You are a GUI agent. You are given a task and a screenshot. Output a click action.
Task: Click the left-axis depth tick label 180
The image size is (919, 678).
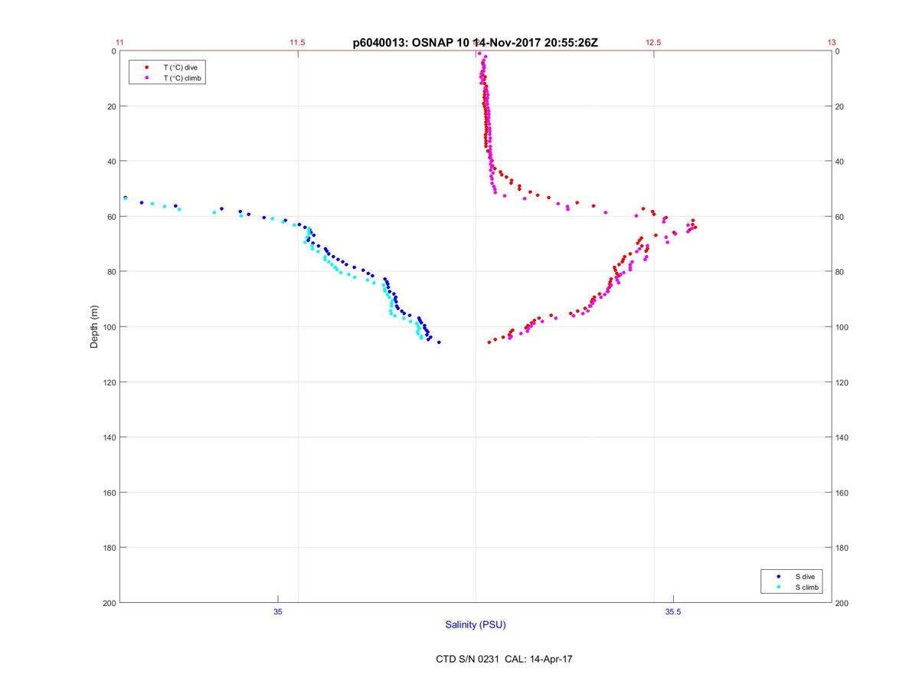pos(109,548)
